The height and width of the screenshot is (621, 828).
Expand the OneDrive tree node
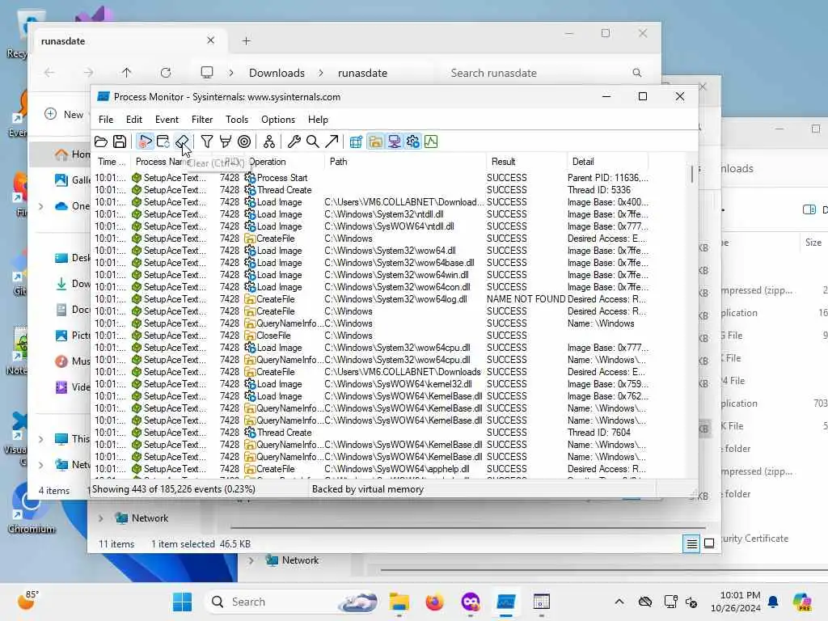pyautogui.click(x=41, y=206)
